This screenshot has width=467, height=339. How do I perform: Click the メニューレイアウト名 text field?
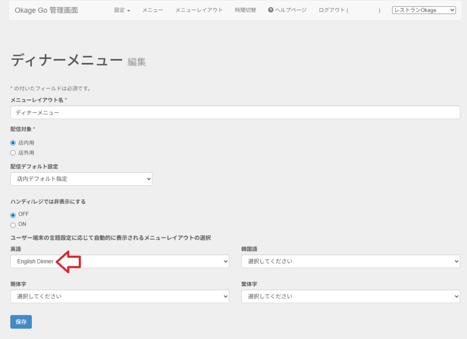tap(235, 112)
